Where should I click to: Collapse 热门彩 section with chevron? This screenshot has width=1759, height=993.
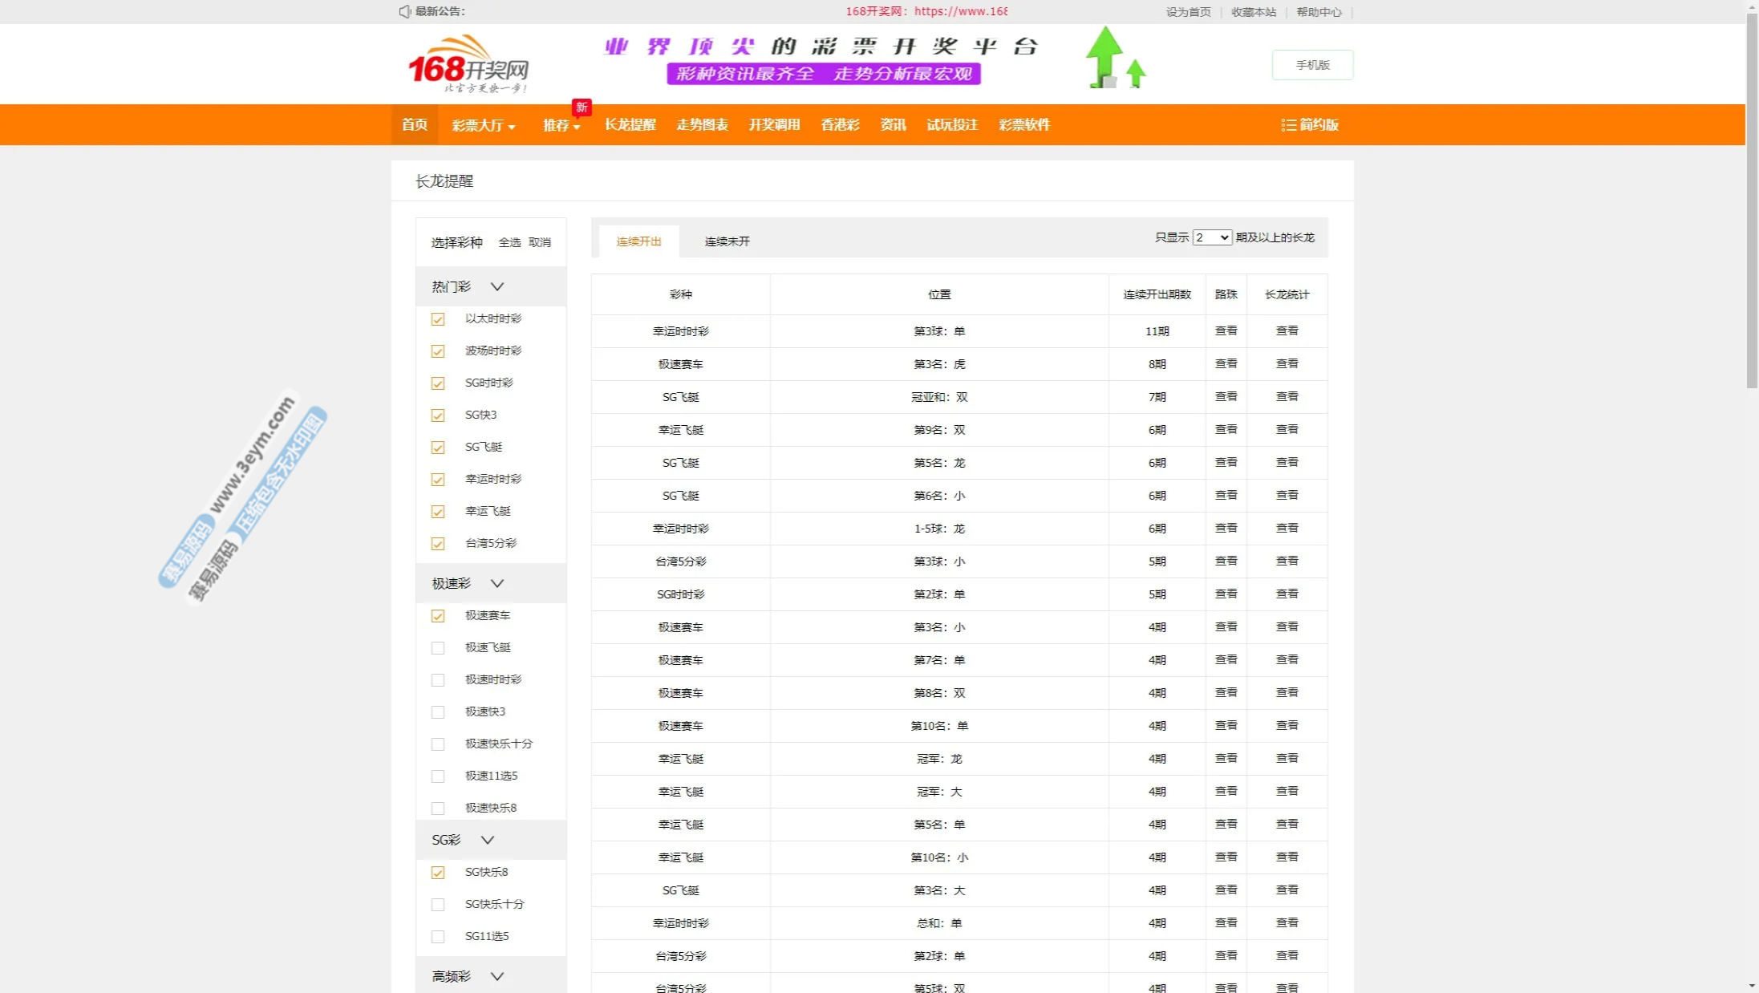tap(497, 287)
